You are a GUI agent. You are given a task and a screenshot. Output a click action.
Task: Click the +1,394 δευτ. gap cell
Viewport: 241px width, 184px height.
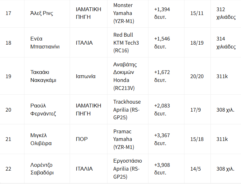[x=166, y=13]
